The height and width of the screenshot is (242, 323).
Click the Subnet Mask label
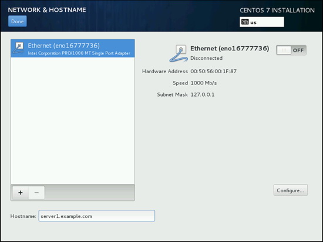(173, 95)
